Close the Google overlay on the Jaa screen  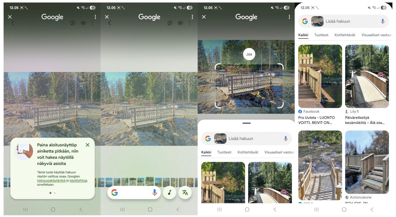click(204, 17)
